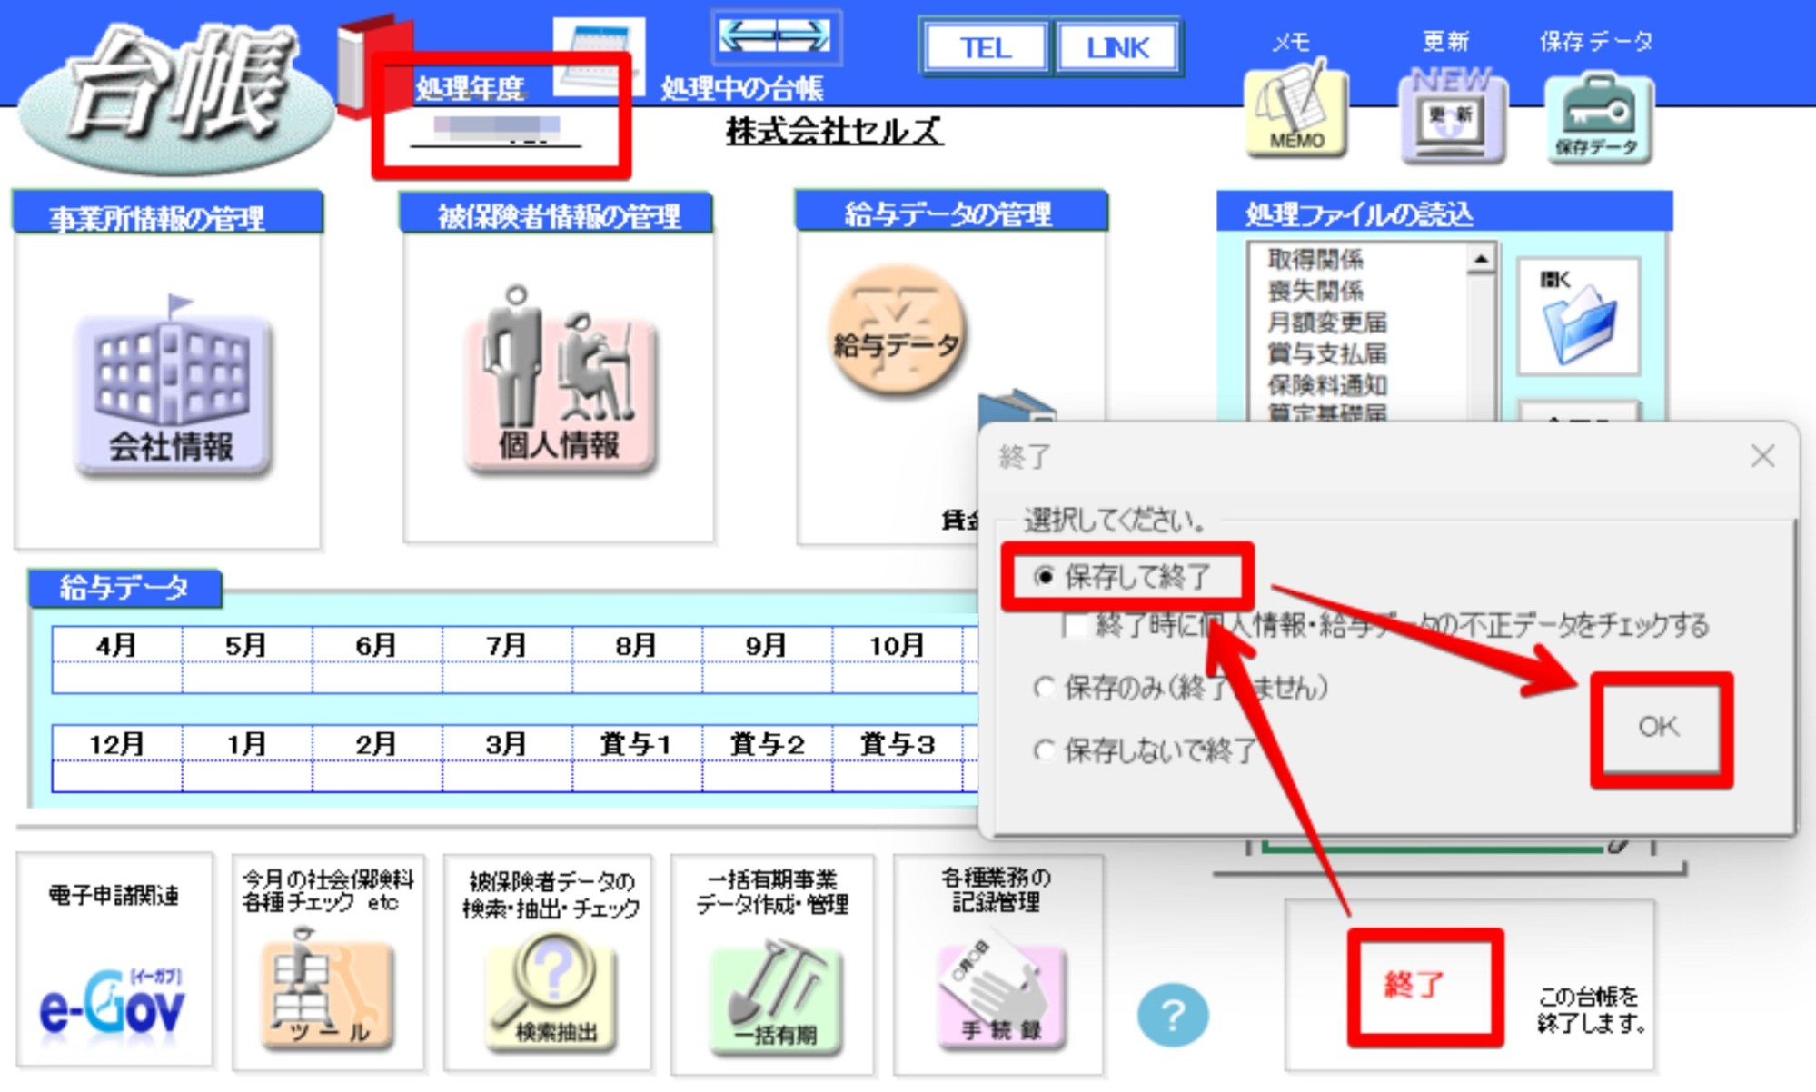The height and width of the screenshot is (1092, 1816).
Task: Click the left-right arrows switch icon
Action: coord(776,36)
